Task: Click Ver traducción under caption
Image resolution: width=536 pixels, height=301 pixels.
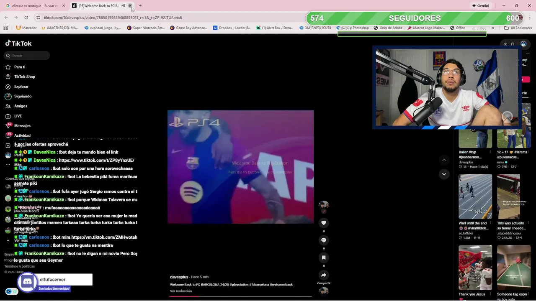Action: [x=181, y=291]
